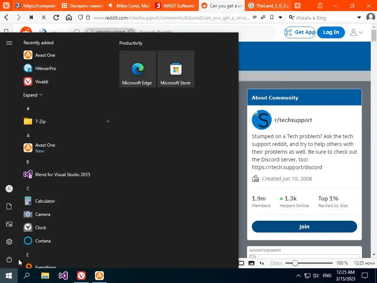Open the reader view icon
377x283 pixels.
pos(255,17)
